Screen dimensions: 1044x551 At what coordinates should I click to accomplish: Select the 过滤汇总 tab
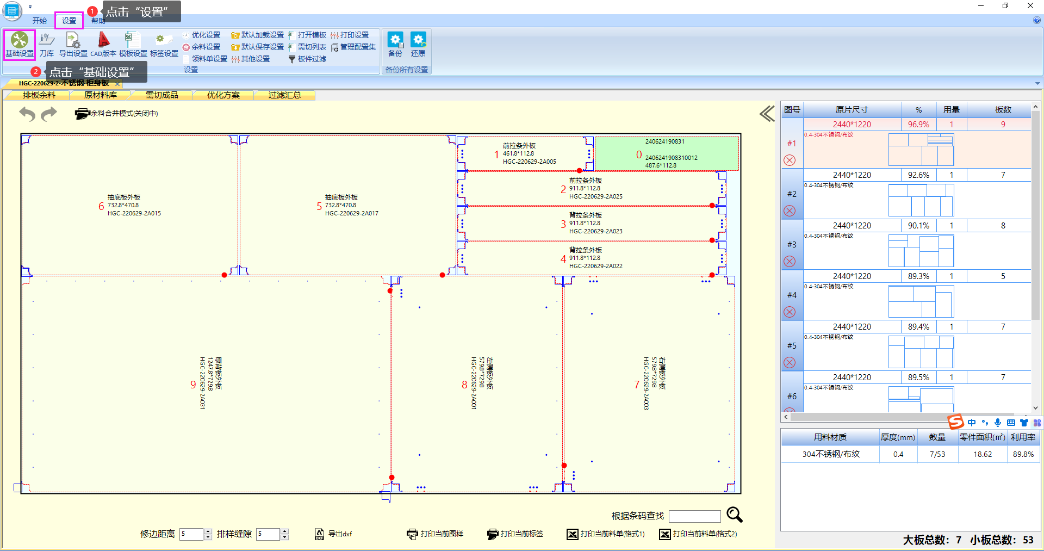pos(284,95)
